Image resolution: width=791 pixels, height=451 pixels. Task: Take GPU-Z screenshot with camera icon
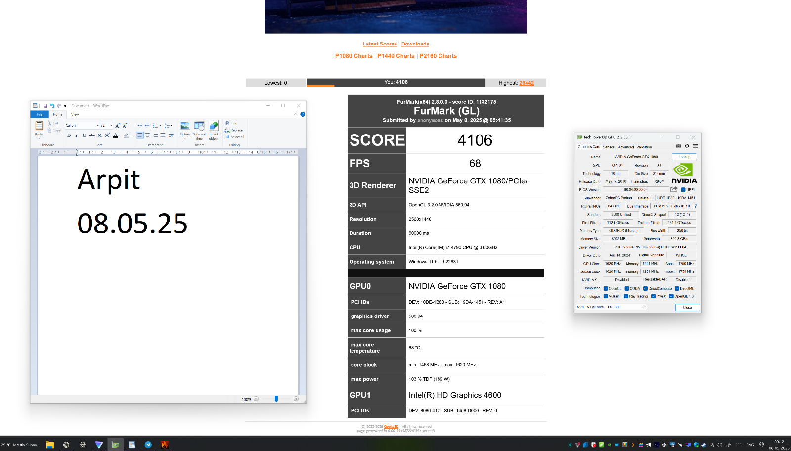coord(678,146)
